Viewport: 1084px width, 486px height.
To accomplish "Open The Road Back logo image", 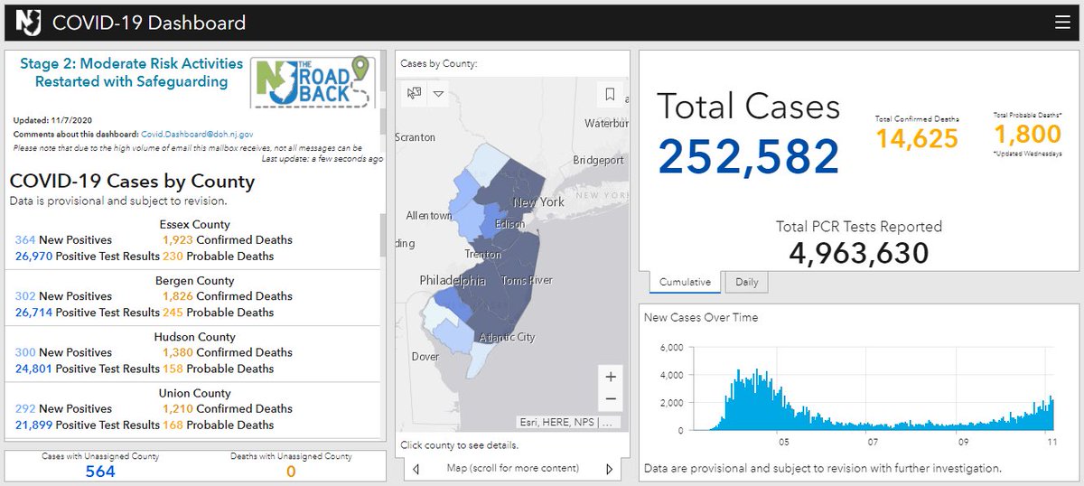I will pos(313,82).
